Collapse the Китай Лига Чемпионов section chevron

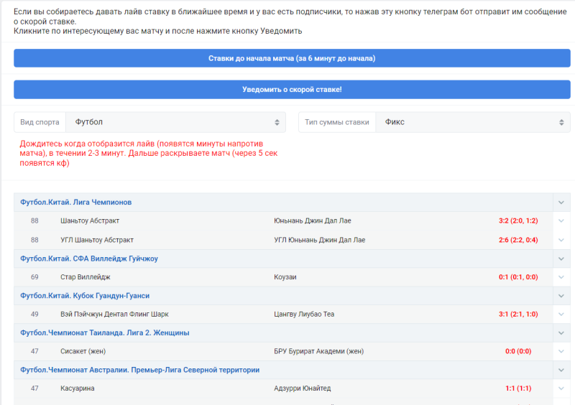coord(561,202)
